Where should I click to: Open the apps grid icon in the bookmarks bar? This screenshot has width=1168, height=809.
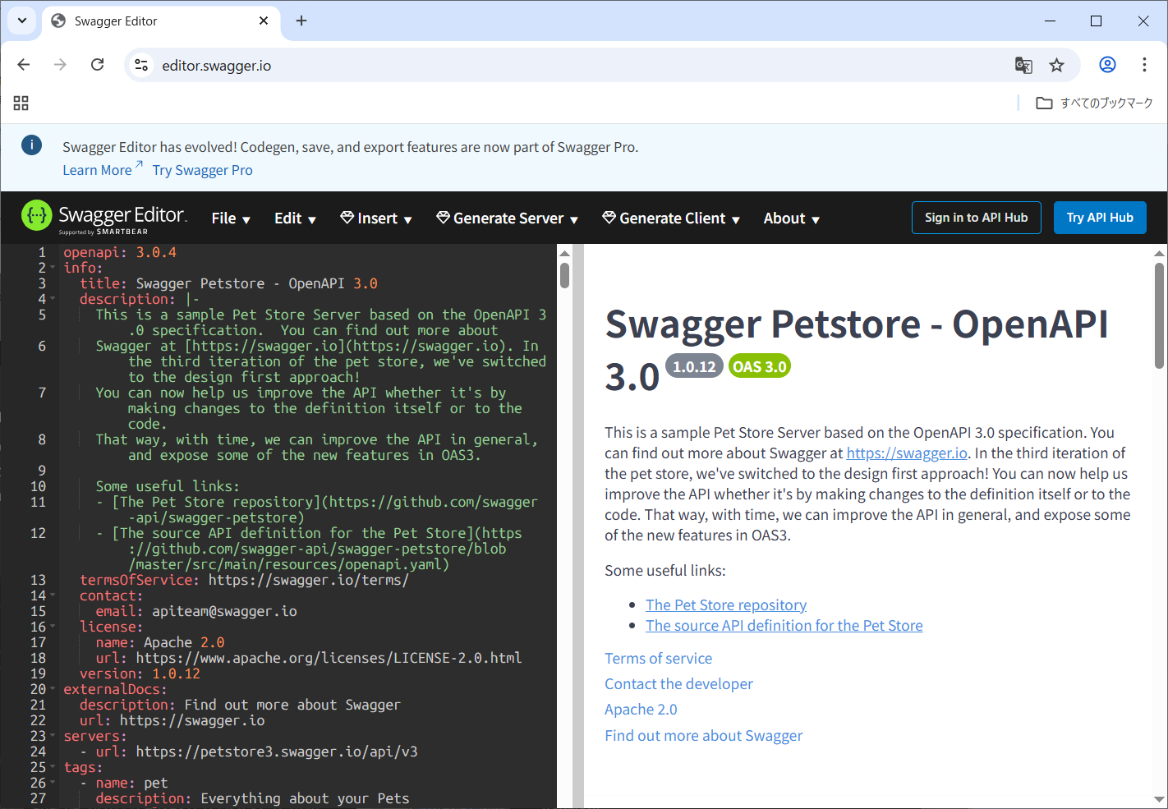[21, 103]
